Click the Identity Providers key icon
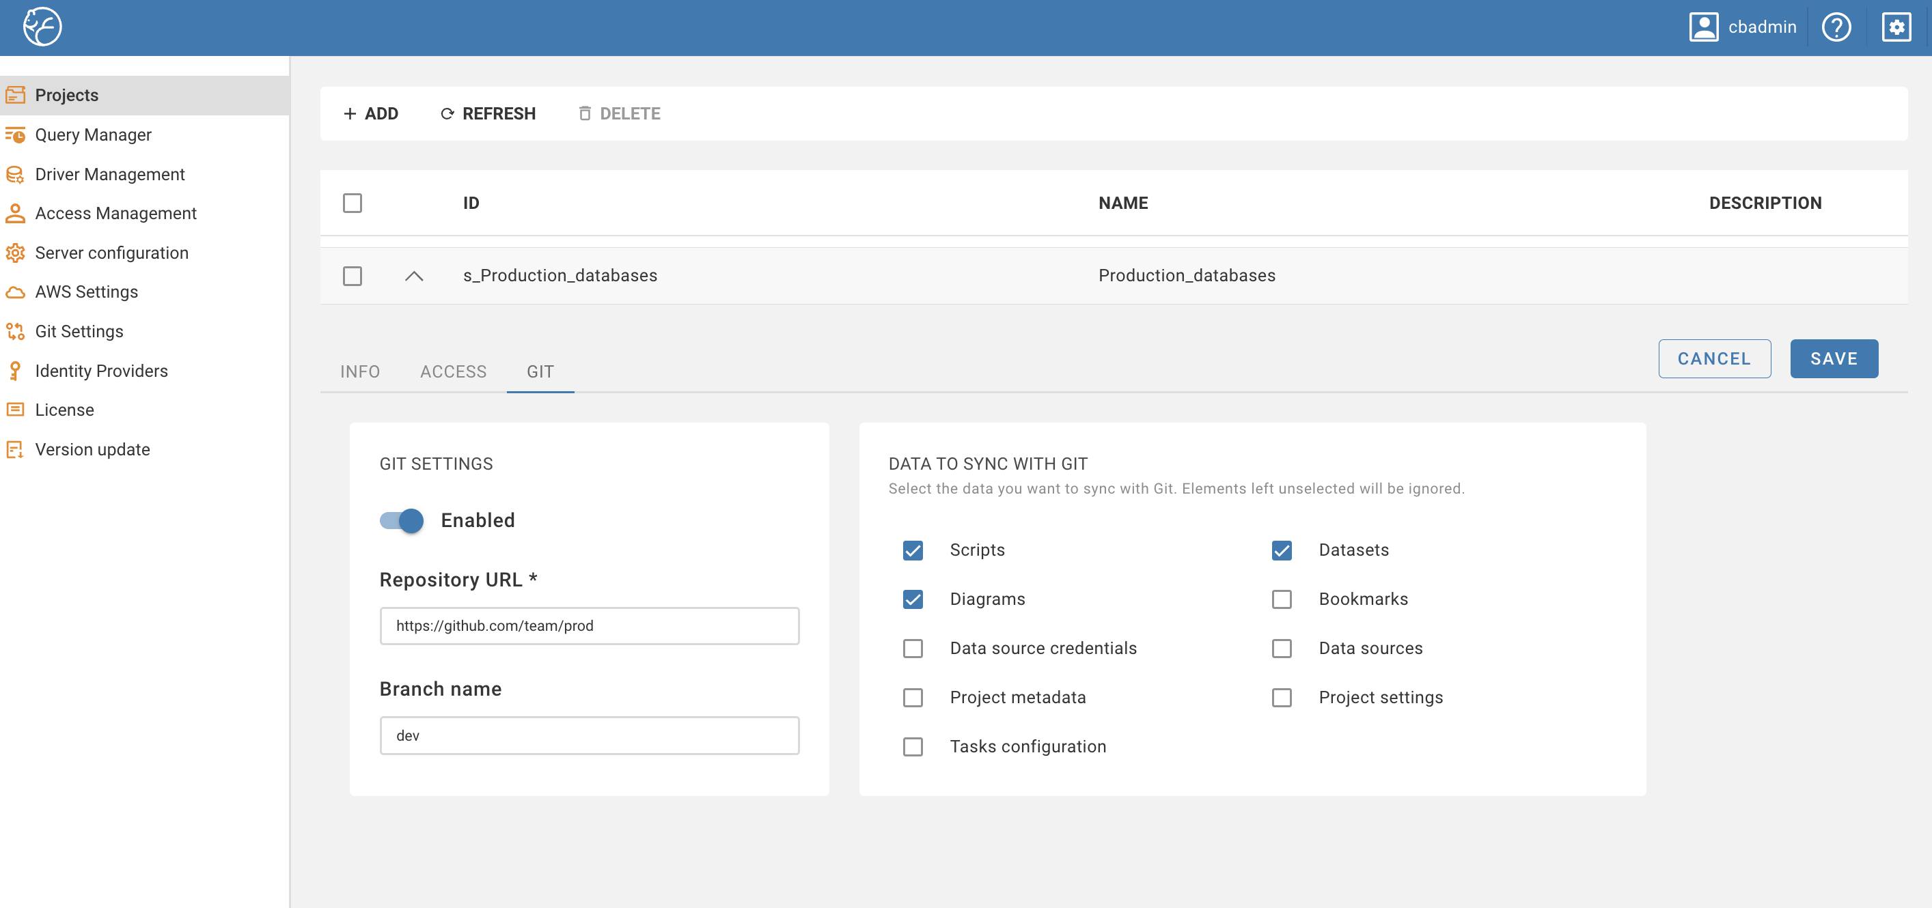This screenshot has height=908, width=1932. [x=15, y=371]
